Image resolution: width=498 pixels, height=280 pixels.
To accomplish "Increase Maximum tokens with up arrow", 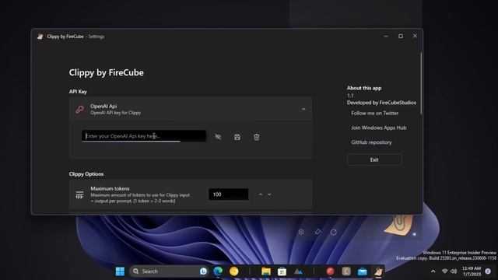I will (261, 194).
